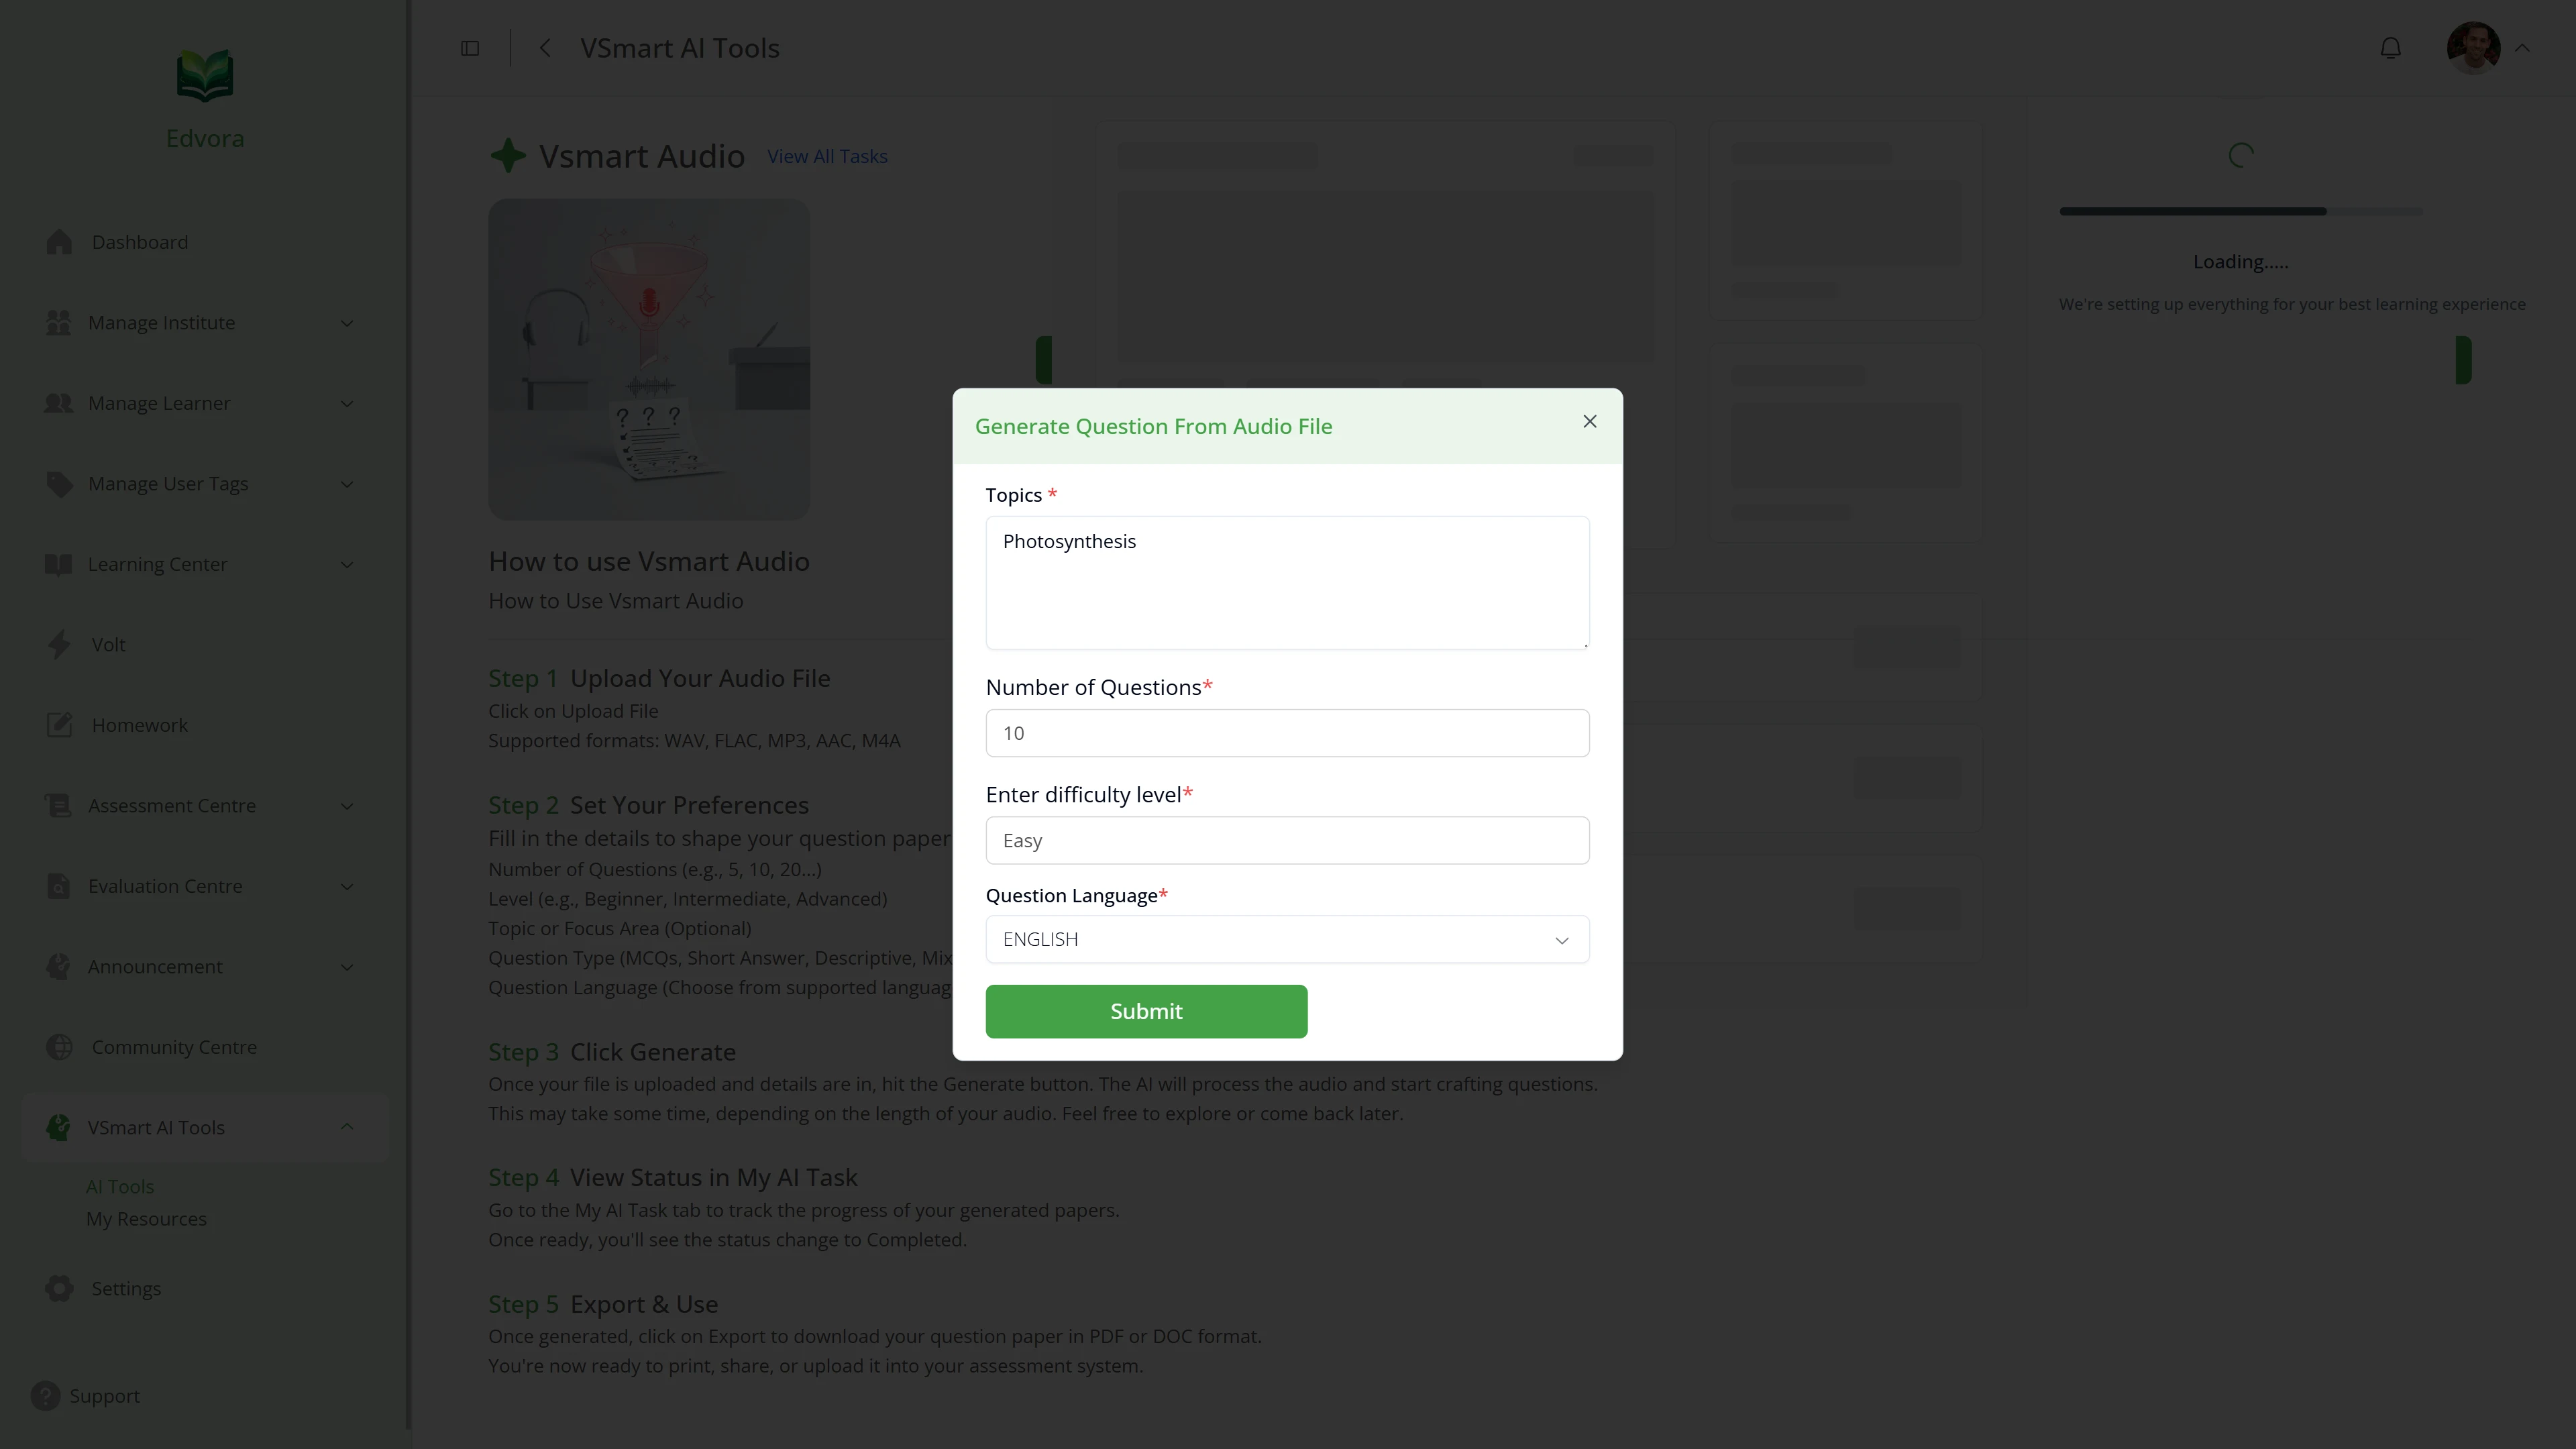
Task: Select AI Tools submenu item
Action: click(x=120, y=1187)
